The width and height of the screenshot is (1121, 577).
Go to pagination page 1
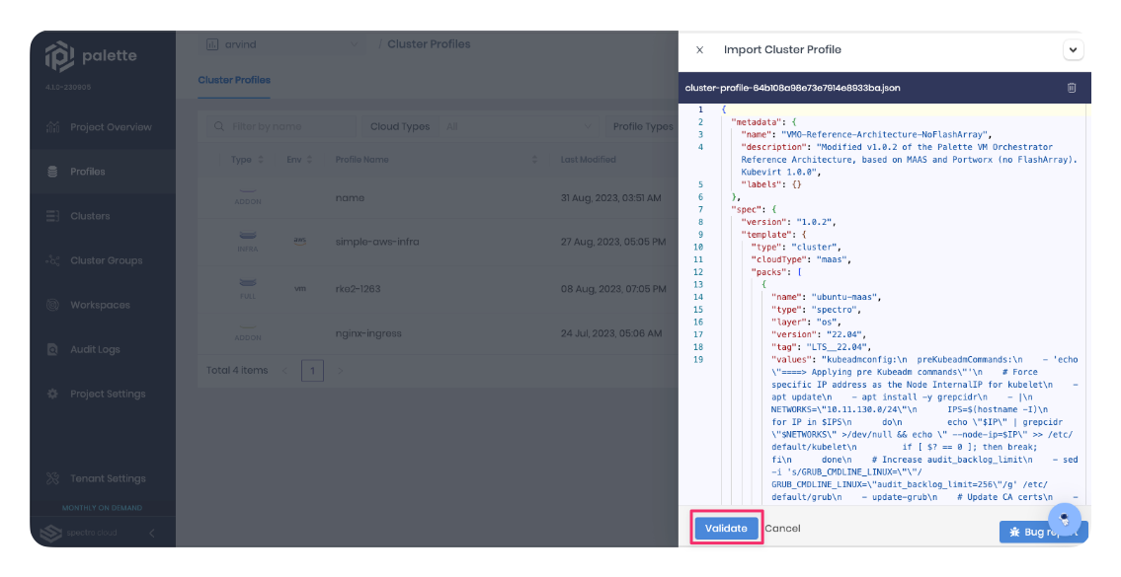click(x=312, y=371)
